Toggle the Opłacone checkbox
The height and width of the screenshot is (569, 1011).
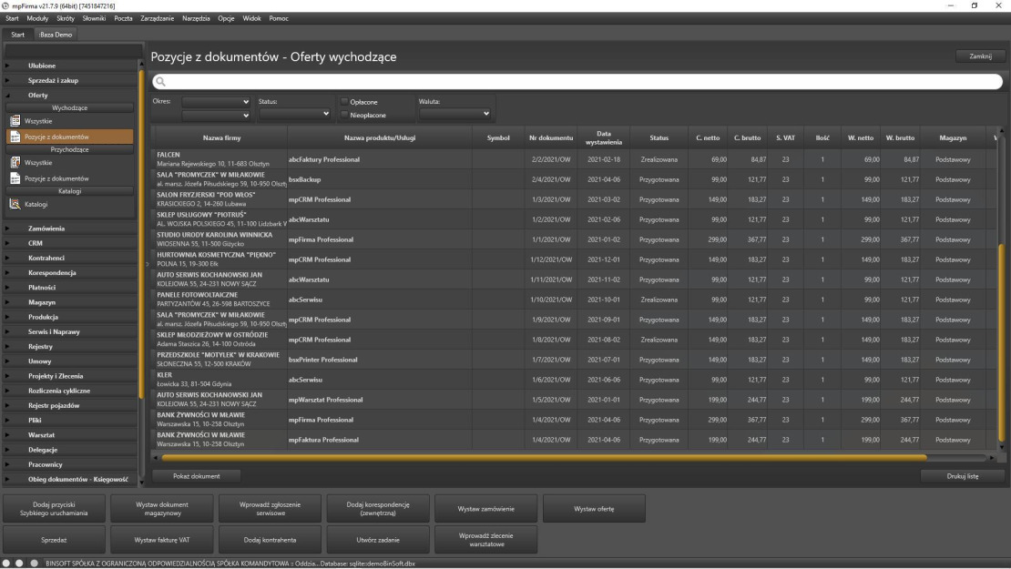tap(344, 102)
